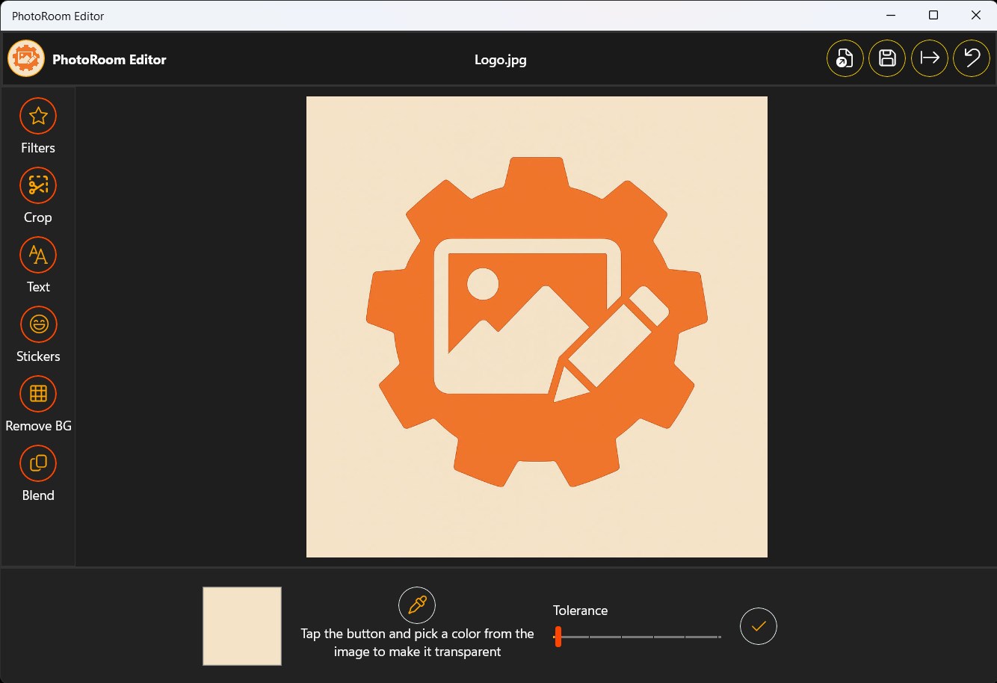997x683 pixels.
Task: Click the Tolerance slider track
Action: [637, 637]
